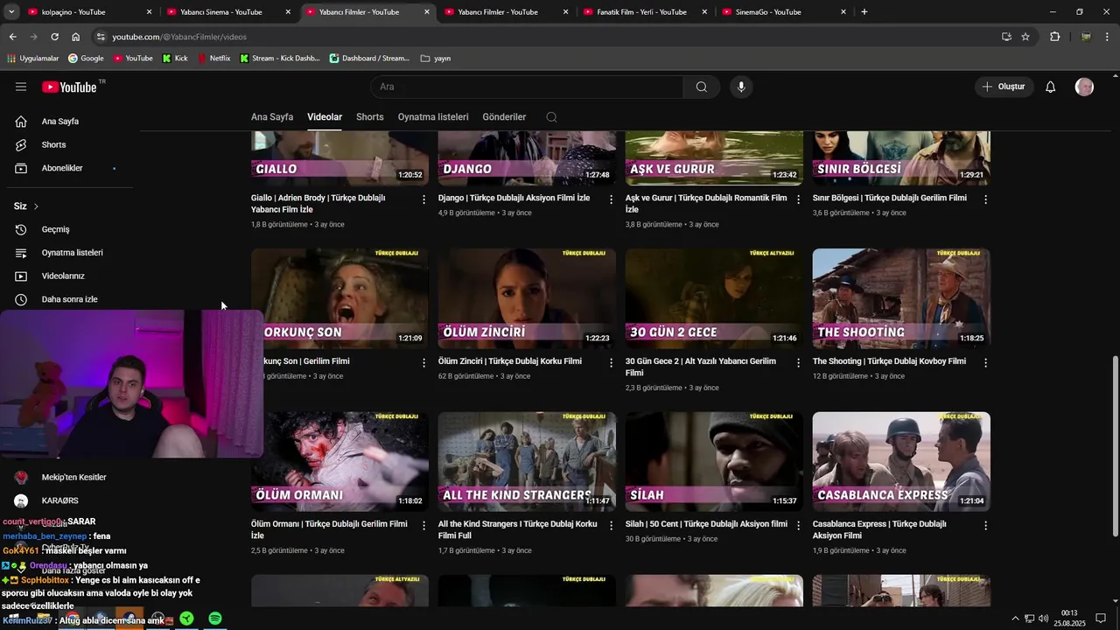Image resolution: width=1120 pixels, height=630 pixels.
Task: Open options menu for Silah 50 Cent video
Action: (x=799, y=526)
